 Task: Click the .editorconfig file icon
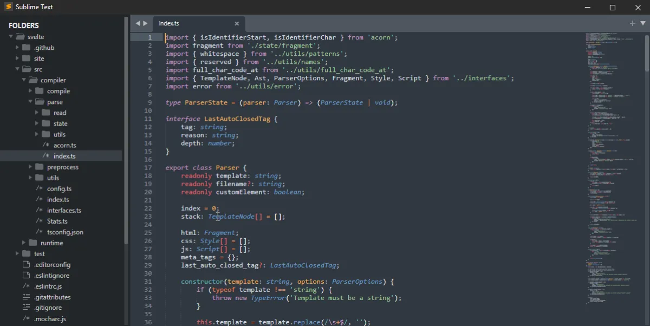coord(26,264)
